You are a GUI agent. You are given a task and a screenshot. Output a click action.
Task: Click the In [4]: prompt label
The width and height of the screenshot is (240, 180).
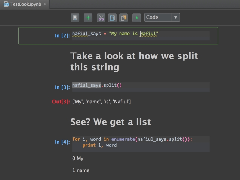coord(62,142)
